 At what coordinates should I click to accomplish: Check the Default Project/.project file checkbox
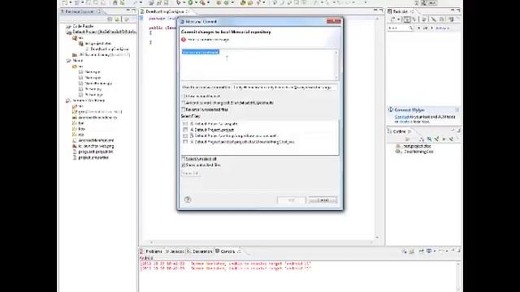[x=185, y=130]
